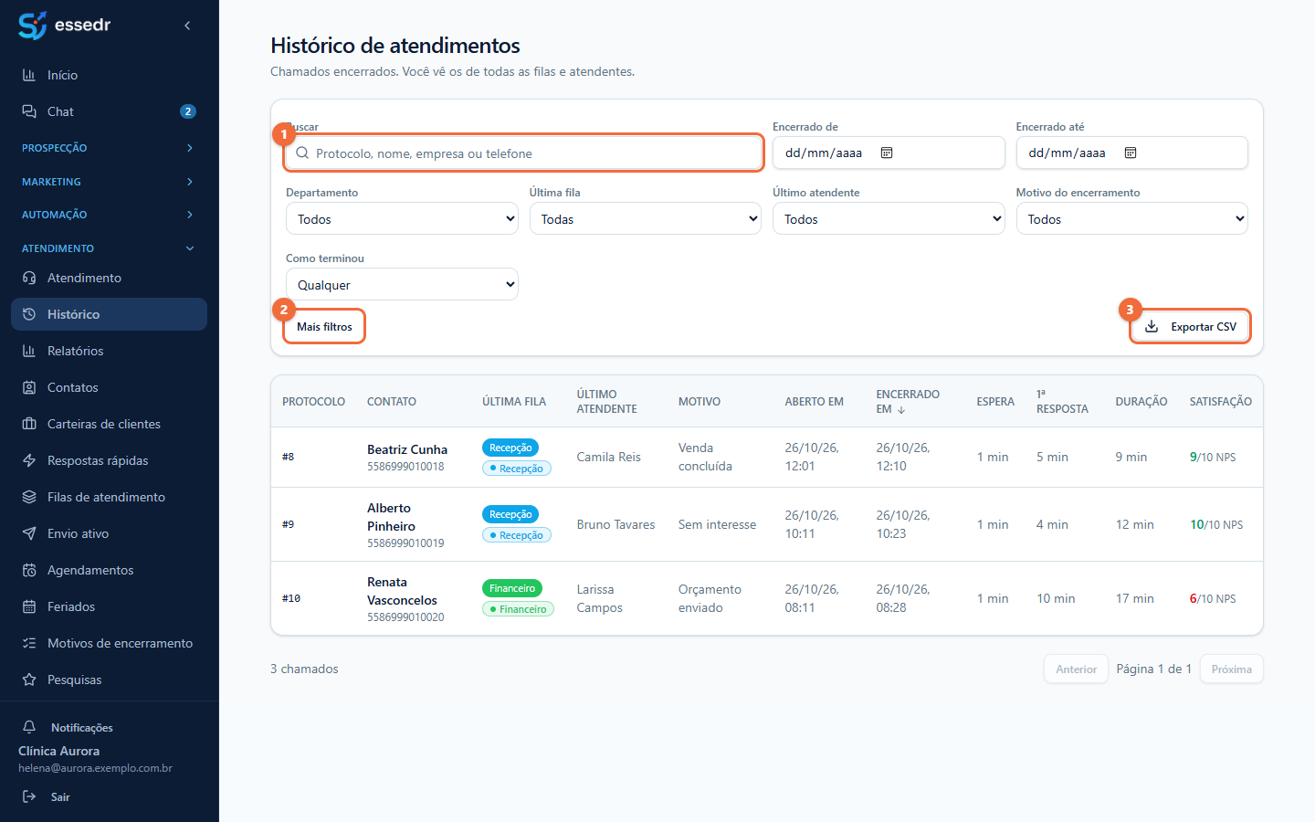Open the Motivo do encerramento dropdown
This screenshot has height=822, width=1315.
click(1132, 219)
